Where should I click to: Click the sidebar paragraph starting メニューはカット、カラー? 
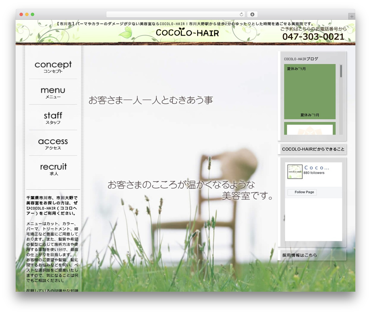point(52,252)
